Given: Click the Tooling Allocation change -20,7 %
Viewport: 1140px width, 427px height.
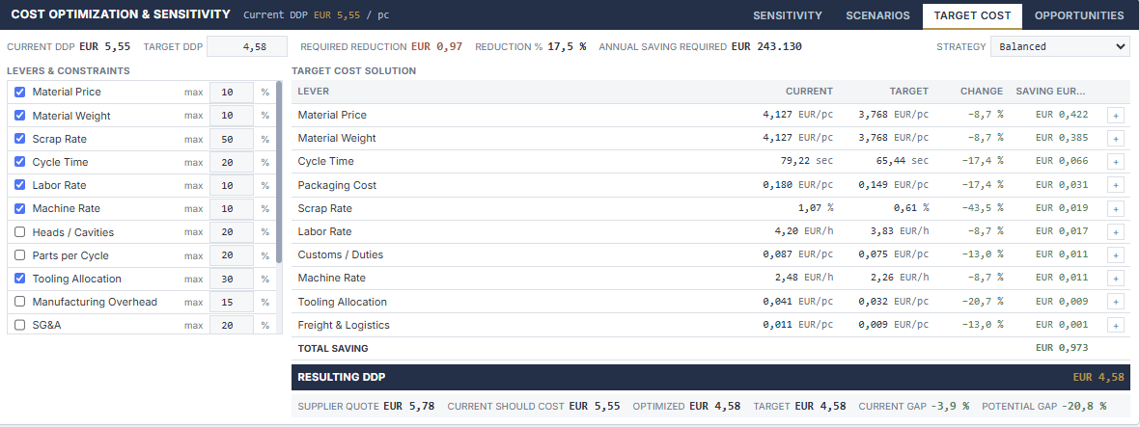Looking at the screenshot, I should pos(982,302).
